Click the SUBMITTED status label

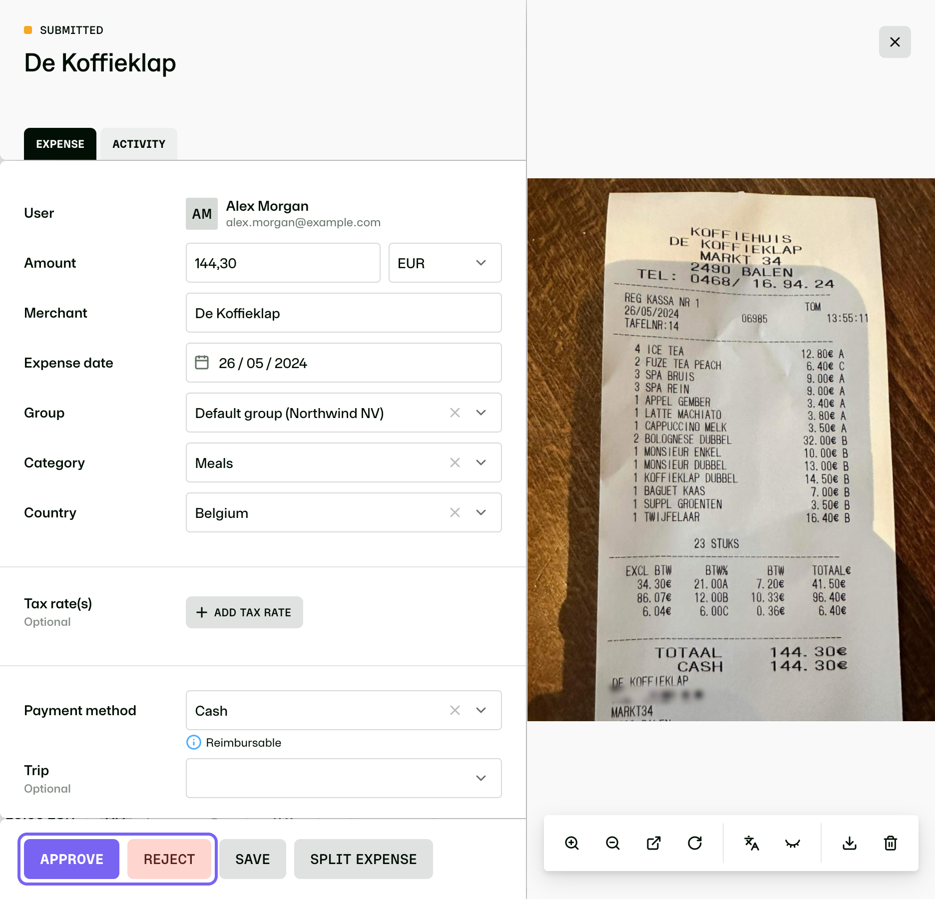tap(71, 30)
